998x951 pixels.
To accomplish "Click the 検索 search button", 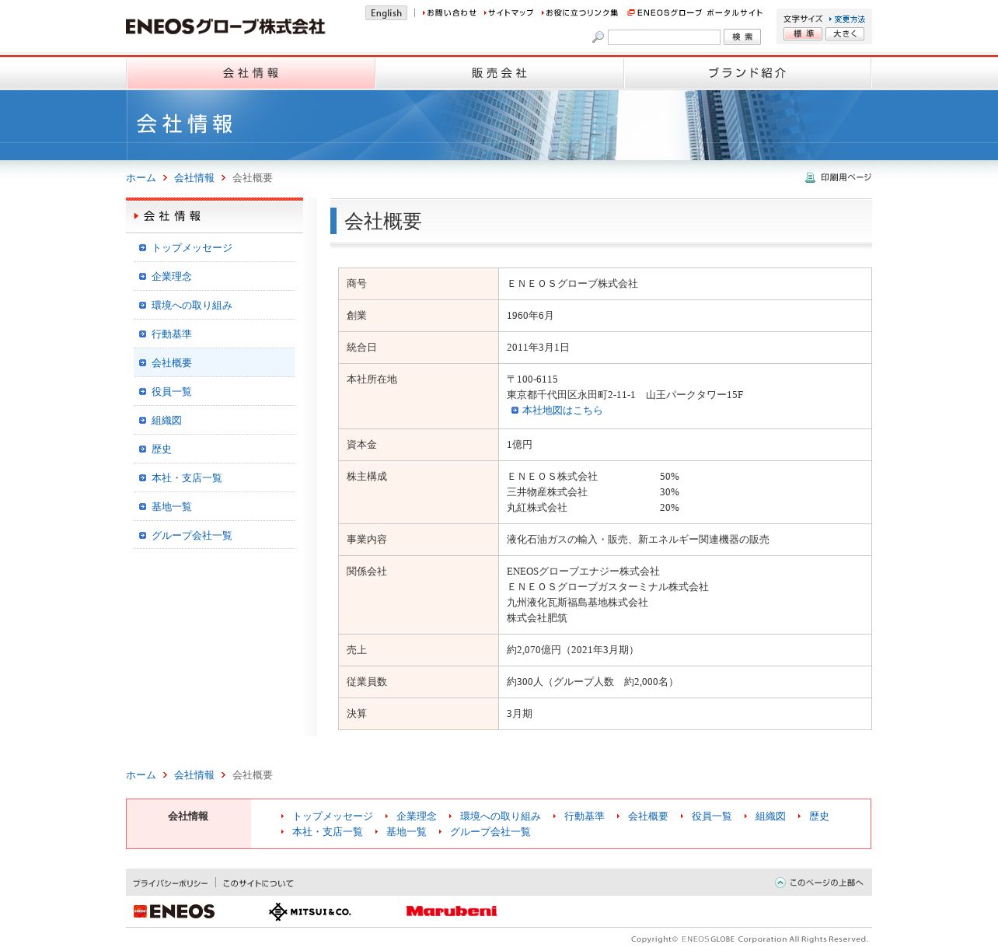I will click(742, 37).
